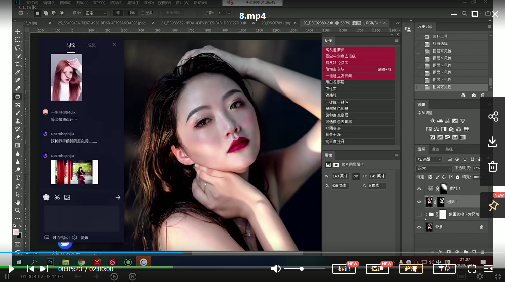Open the 修补 mode dropdown showing 正常
This screenshot has height=282, width=505.
pyautogui.click(x=95, y=13)
